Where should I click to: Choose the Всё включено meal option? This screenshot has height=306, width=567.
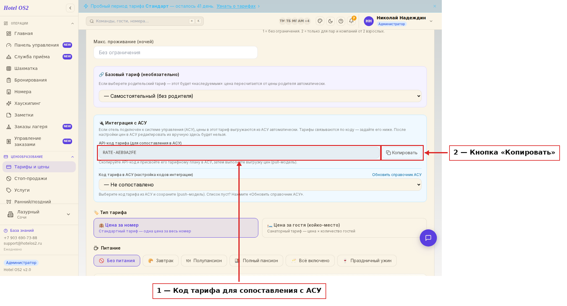point(310,261)
